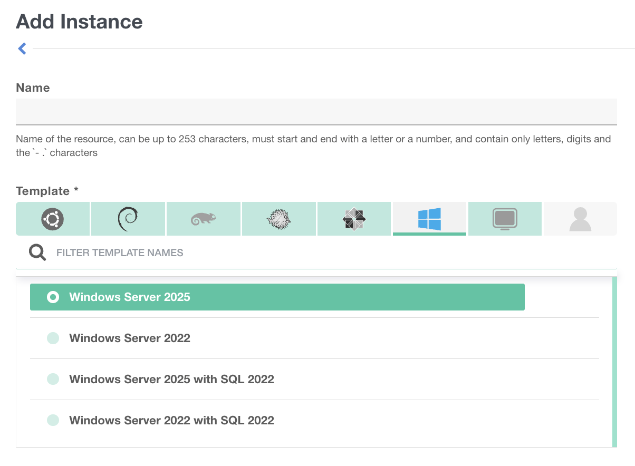Viewport: 635px width, 466px height.
Task: Go back using the blue chevron arrow
Action: point(22,49)
